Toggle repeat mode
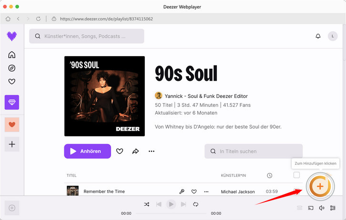Viewport: 346px width, 220px height. 195,204
